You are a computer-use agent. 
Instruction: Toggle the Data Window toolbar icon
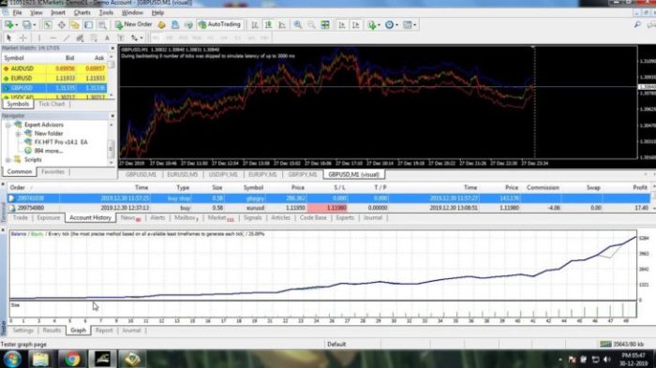[62, 24]
